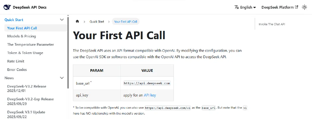Open the Models & Pricing page
The image size is (312, 119).
click(x=21, y=36)
